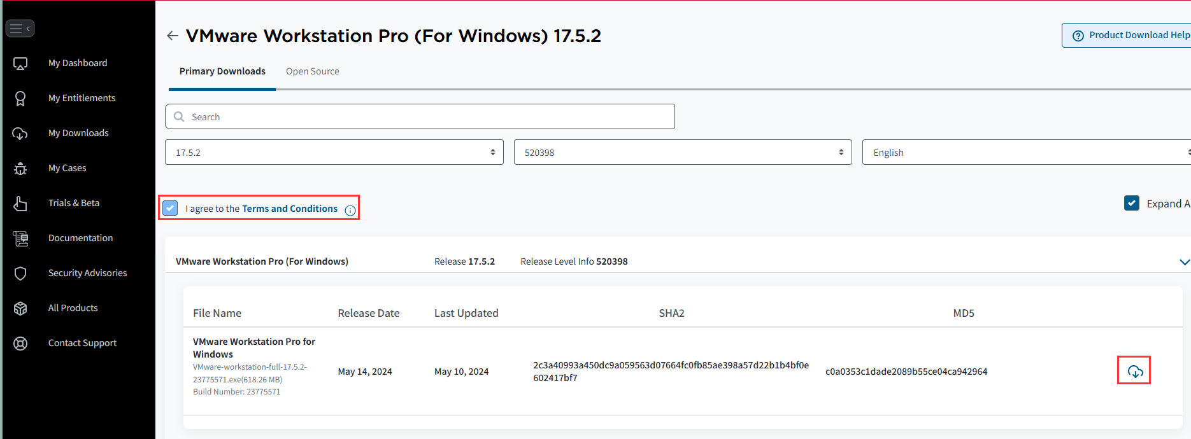The height and width of the screenshot is (439, 1191).
Task: Open the 520398 release level dropdown
Action: [683, 152]
